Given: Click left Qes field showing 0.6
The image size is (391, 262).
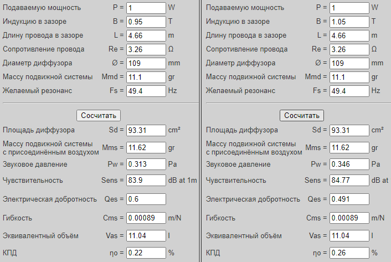Looking at the screenshot, I should tap(146, 199).
